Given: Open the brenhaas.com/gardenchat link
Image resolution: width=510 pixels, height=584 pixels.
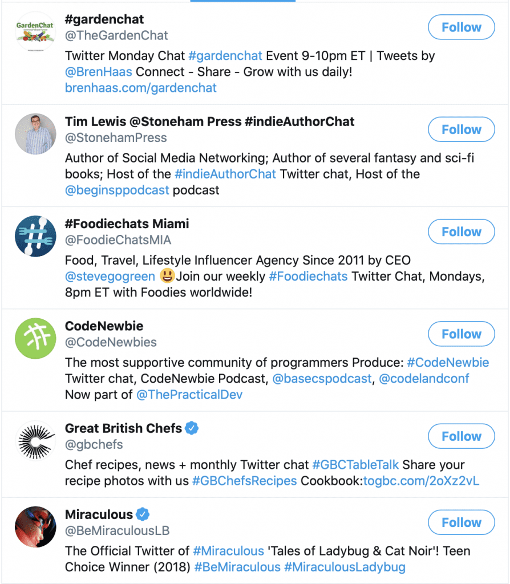Looking at the screenshot, I should click(x=141, y=88).
